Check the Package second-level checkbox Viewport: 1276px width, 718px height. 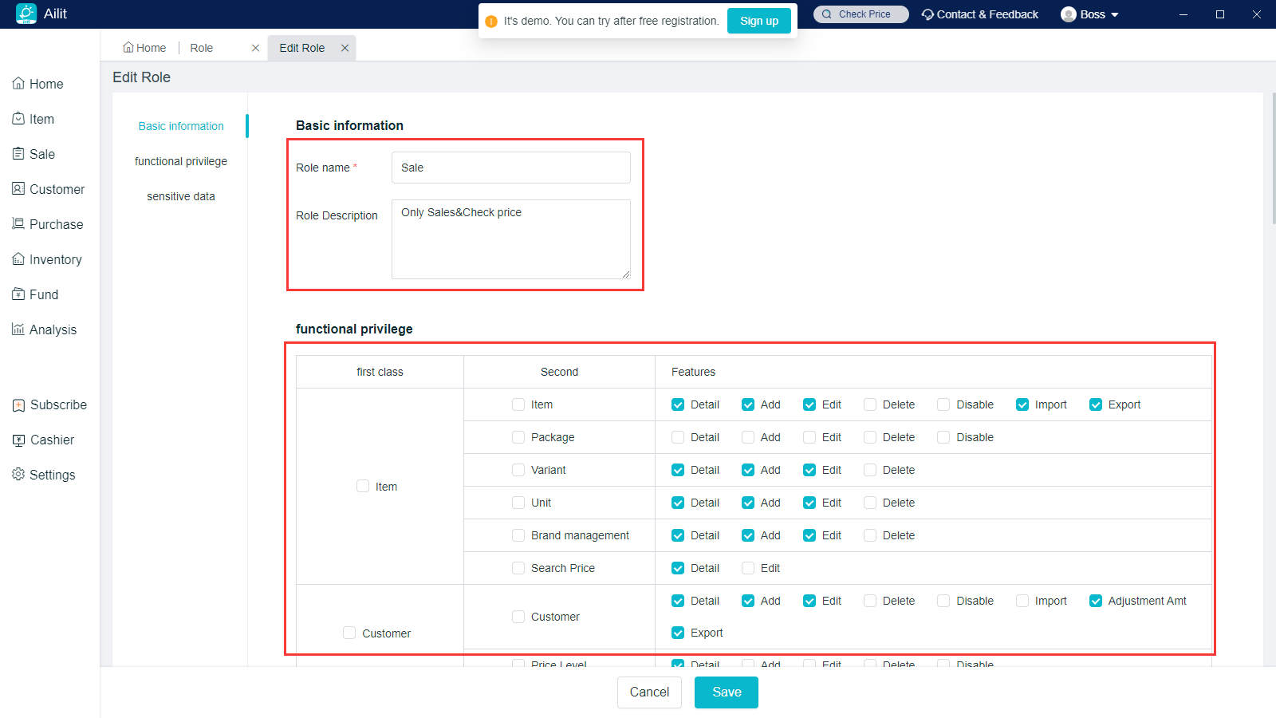pos(518,437)
